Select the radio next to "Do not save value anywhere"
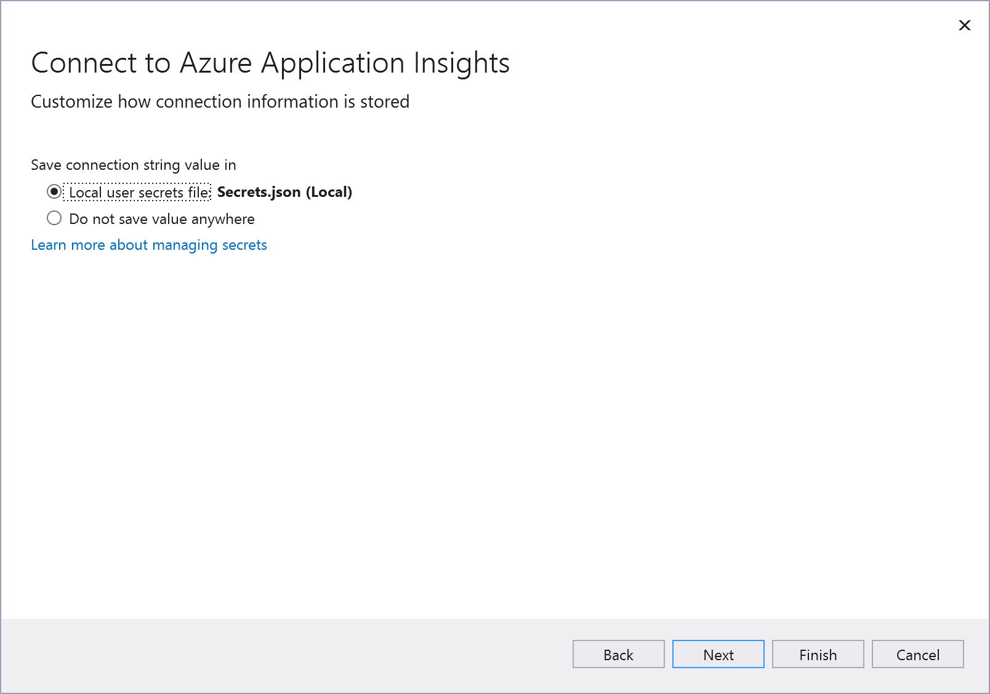The image size is (990, 694). (x=55, y=218)
